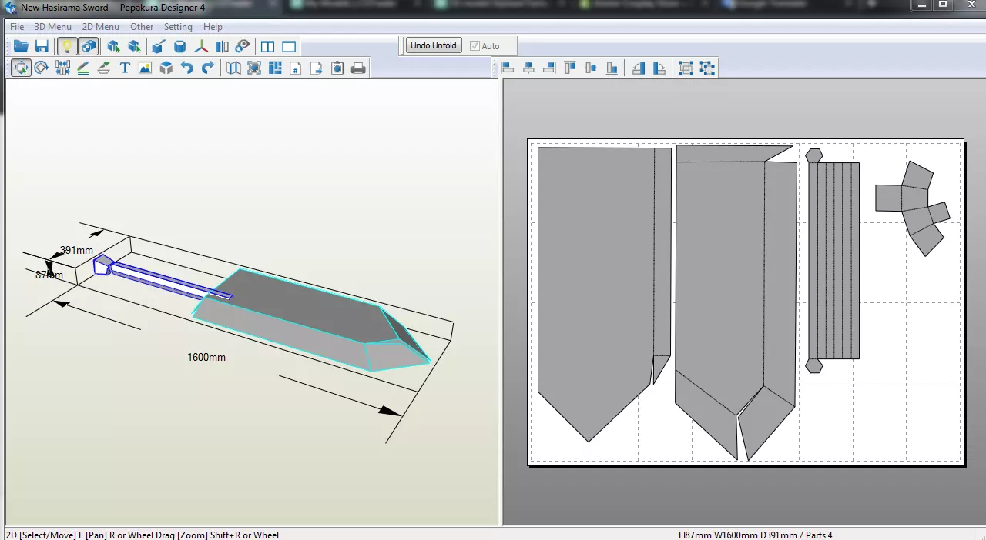Select the Insert image tool
This screenshot has height=540, width=986.
(x=145, y=68)
